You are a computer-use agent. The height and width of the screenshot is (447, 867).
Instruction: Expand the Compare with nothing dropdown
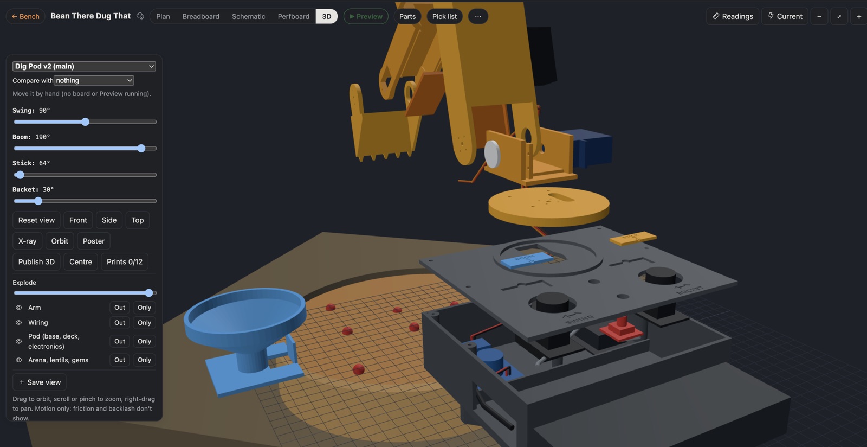tap(94, 80)
